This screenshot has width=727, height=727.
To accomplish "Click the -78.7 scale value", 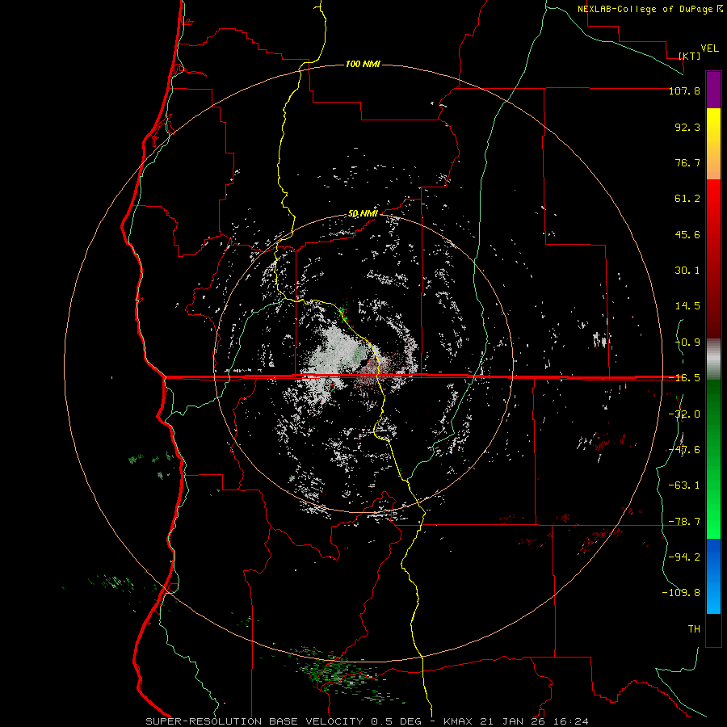I will 684,522.
